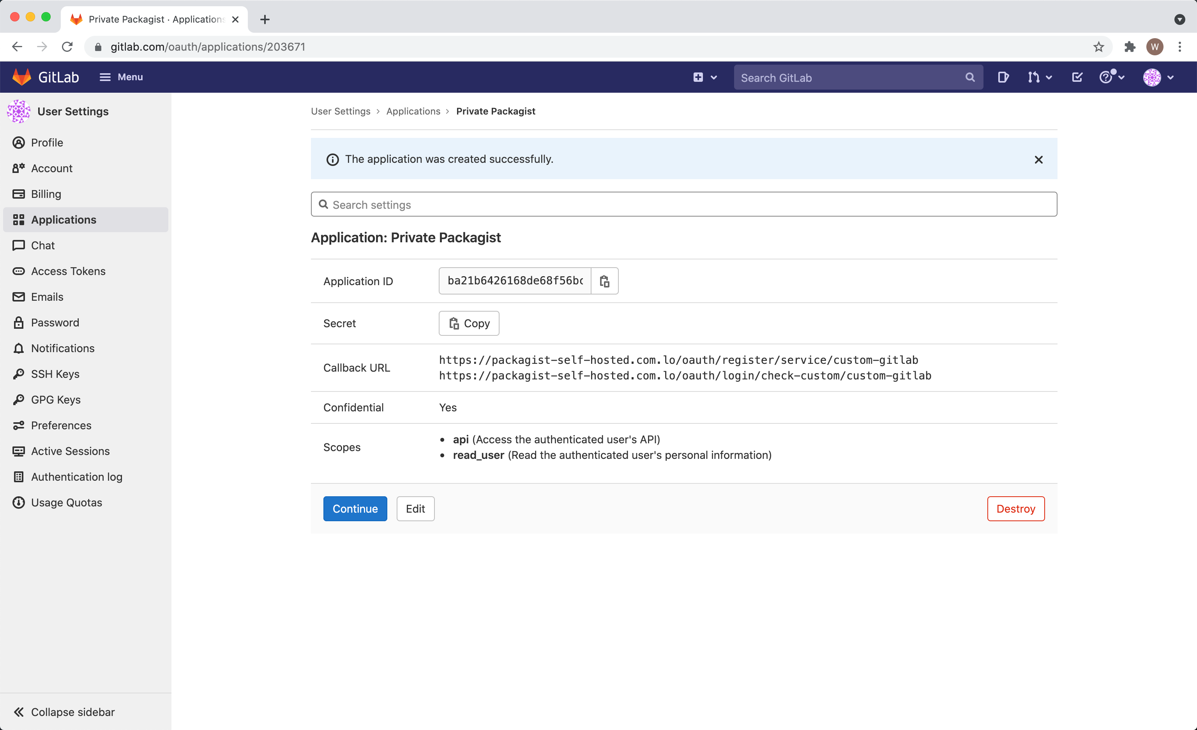
Task: Click the Private Packagist breadcrumb
Action: 496,111
